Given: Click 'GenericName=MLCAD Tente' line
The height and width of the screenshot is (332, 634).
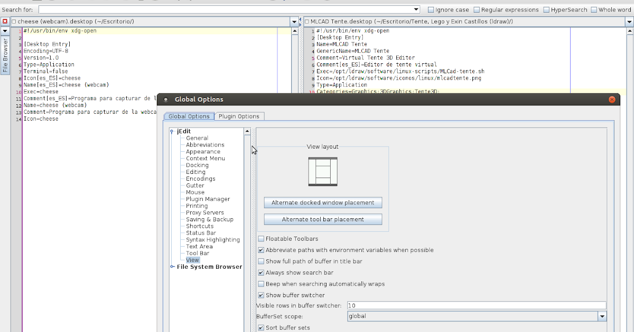Looking at the screenshot, I should click(x=353, y=51).
